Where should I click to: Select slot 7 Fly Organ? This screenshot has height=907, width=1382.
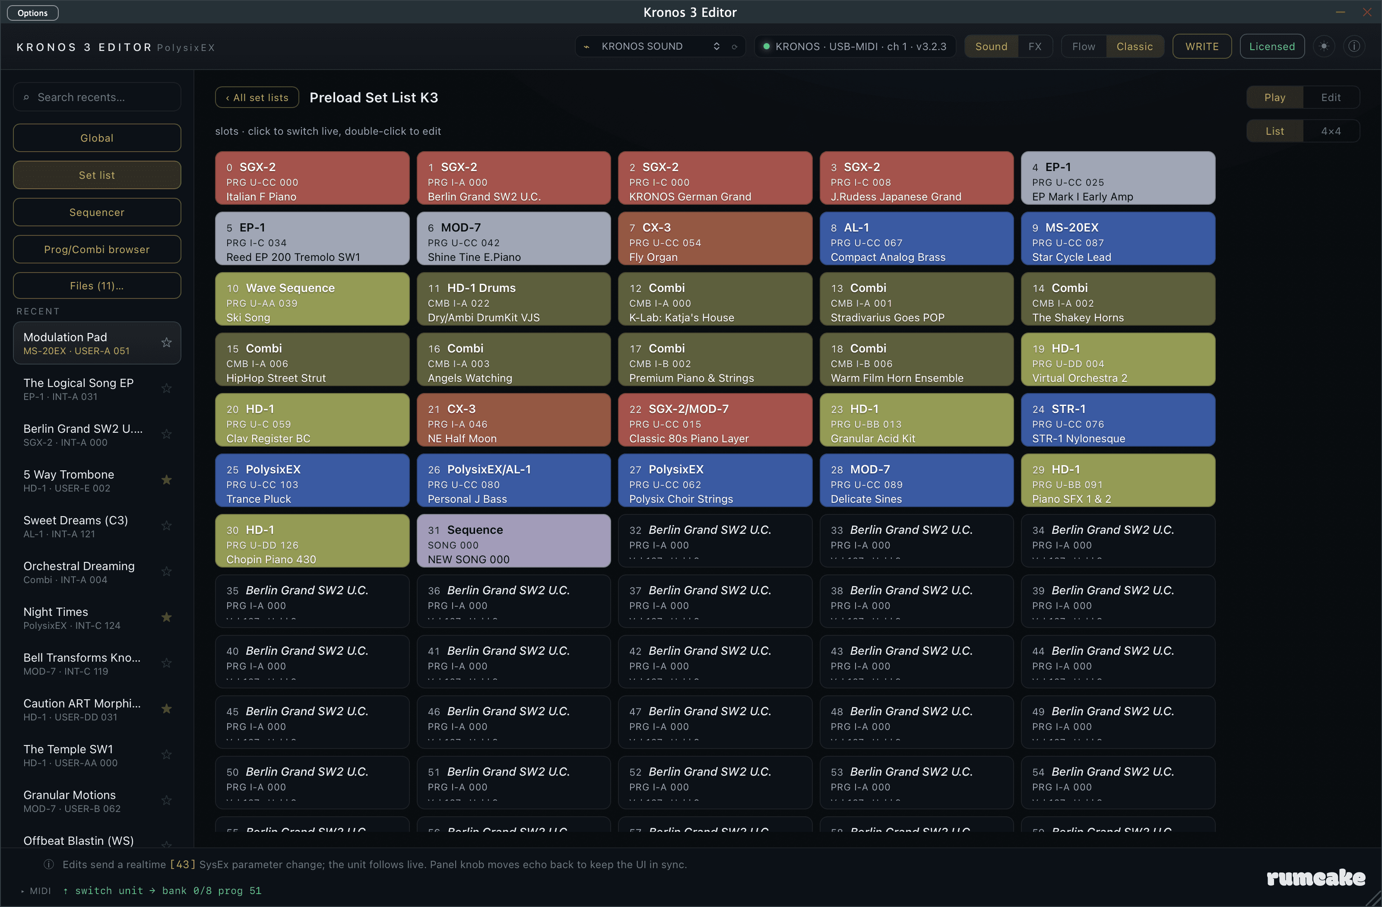tap(715, 238)
